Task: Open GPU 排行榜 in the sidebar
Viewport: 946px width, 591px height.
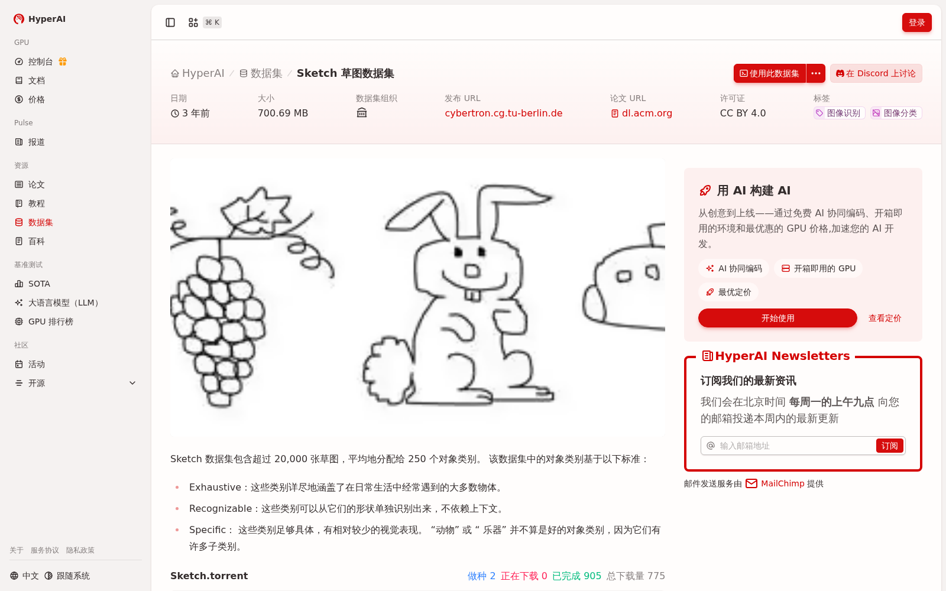Action: 76,322
